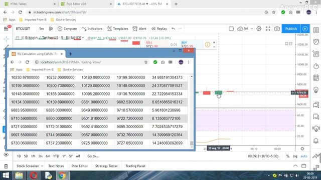Open the watchlist panel icon

click(316, 30)
